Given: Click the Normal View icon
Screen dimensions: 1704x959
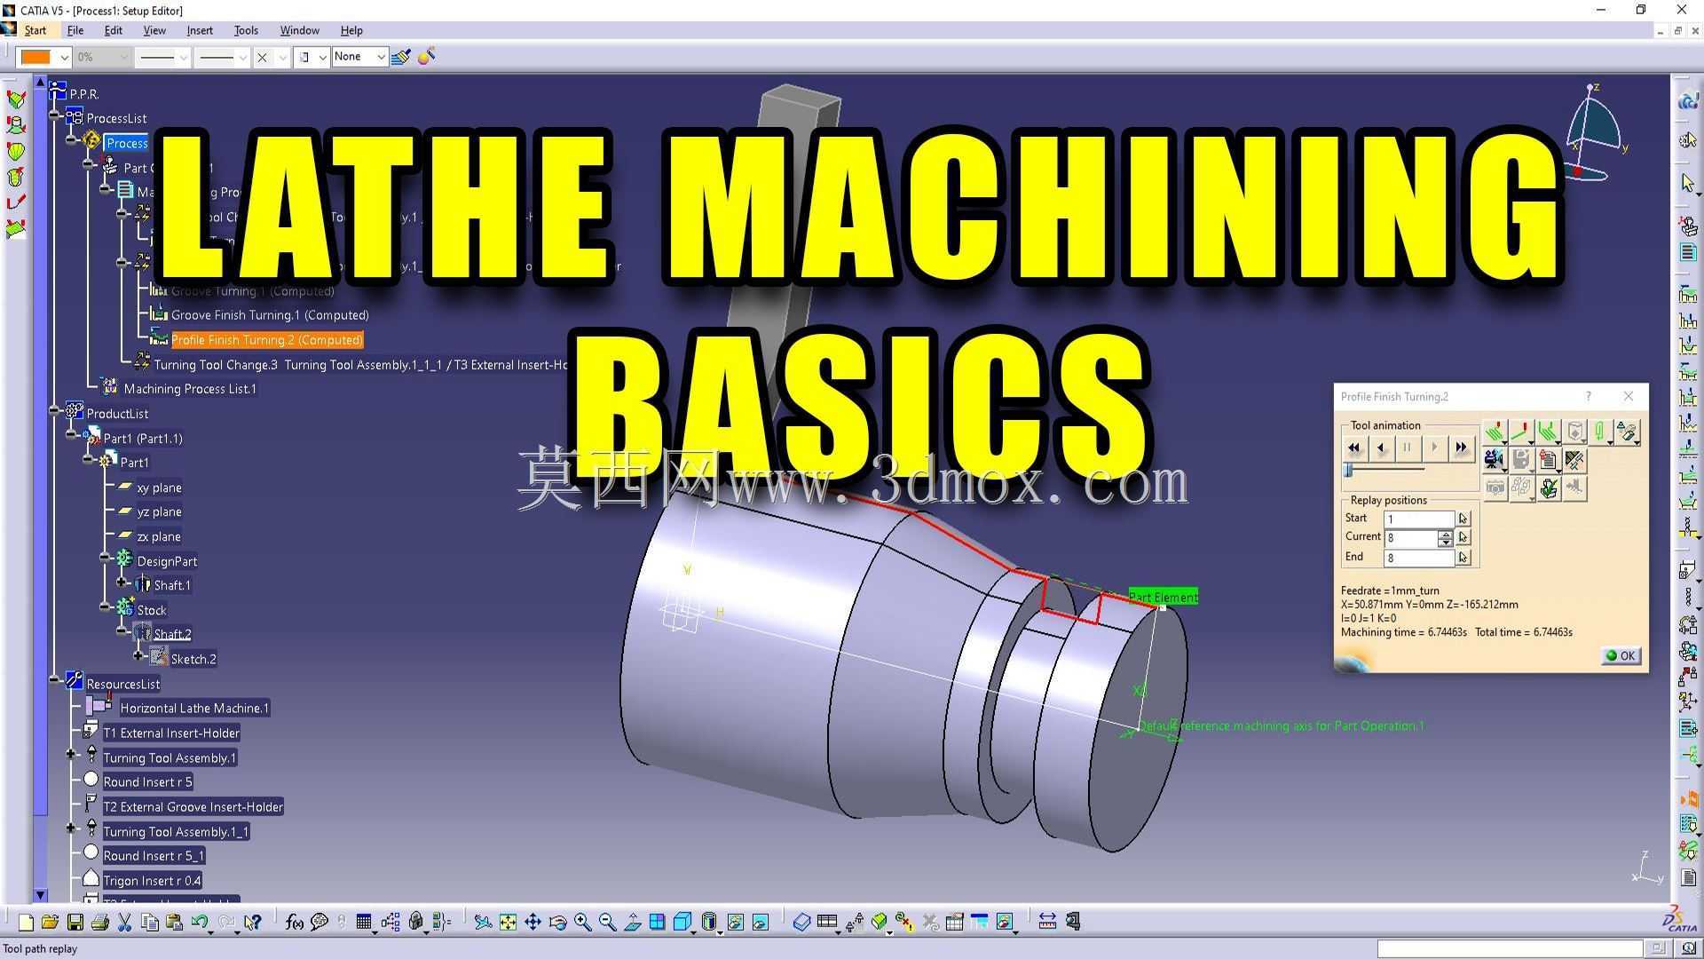Looking at the screenshot, I should click(633, 923).
